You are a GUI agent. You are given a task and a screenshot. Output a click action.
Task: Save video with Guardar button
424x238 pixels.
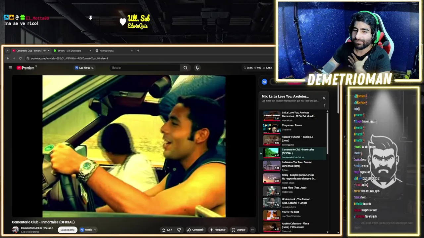click(238, 230)
